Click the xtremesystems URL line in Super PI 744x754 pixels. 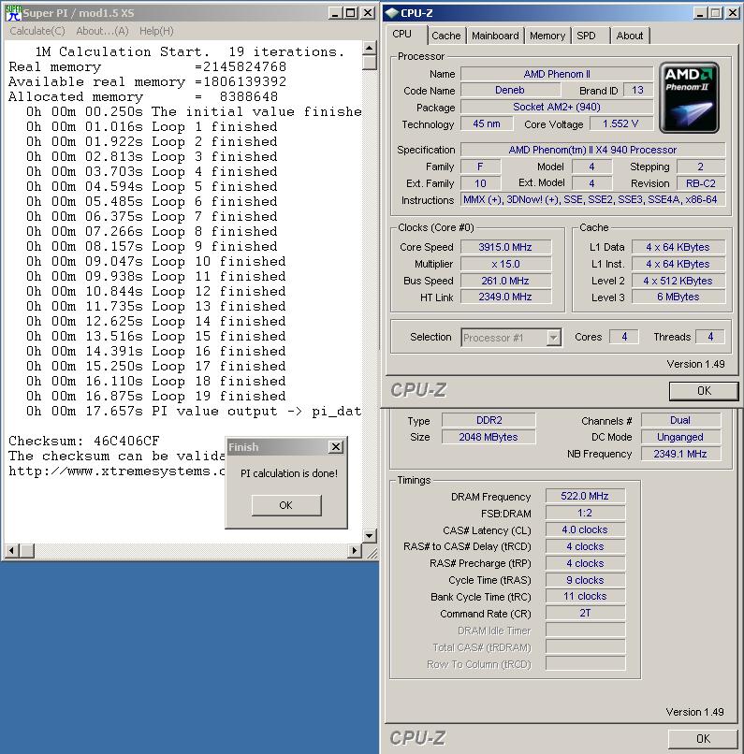(117, 471)
